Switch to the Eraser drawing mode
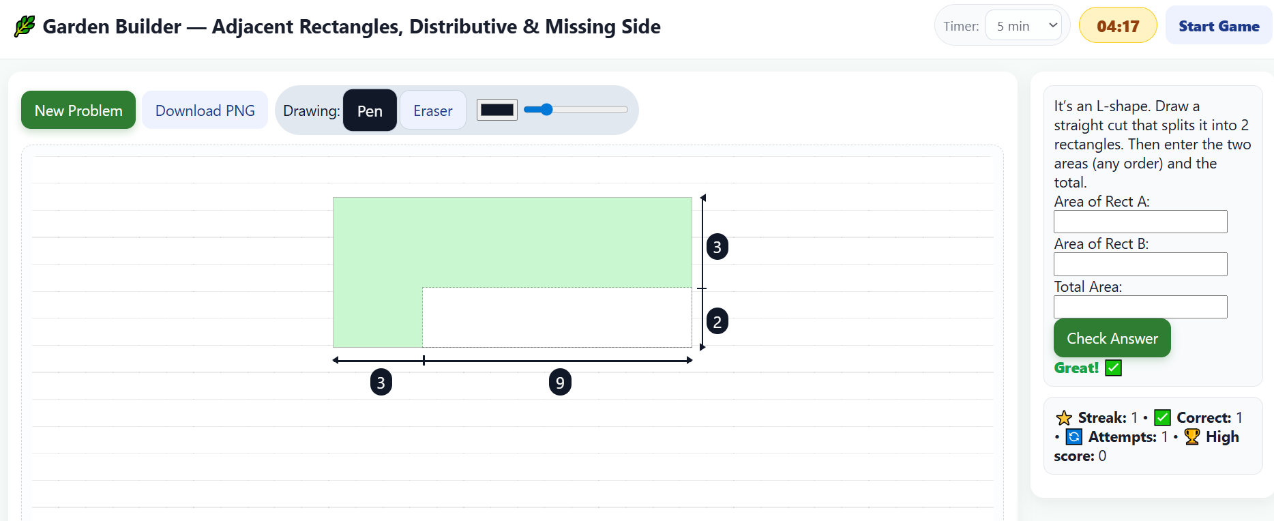The width and height of the screenshot is (1274, 521). [433, 110]
